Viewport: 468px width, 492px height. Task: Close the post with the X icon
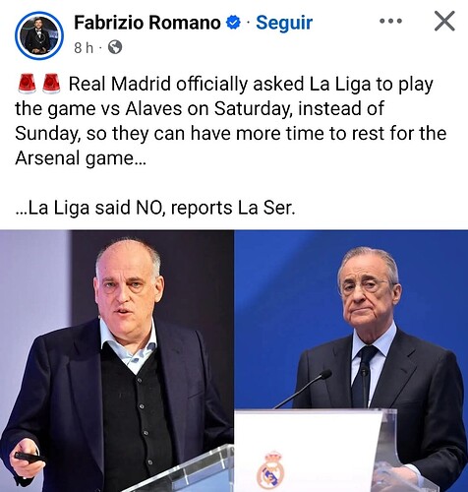444,21
